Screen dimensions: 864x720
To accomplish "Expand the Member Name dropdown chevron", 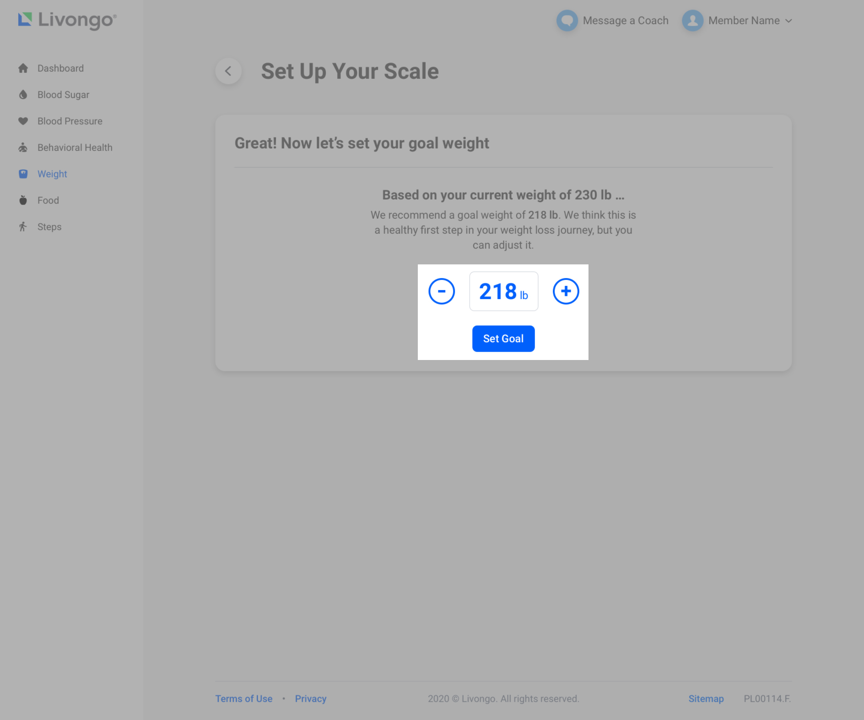I will pyautogui.click(x=789, y=21).
